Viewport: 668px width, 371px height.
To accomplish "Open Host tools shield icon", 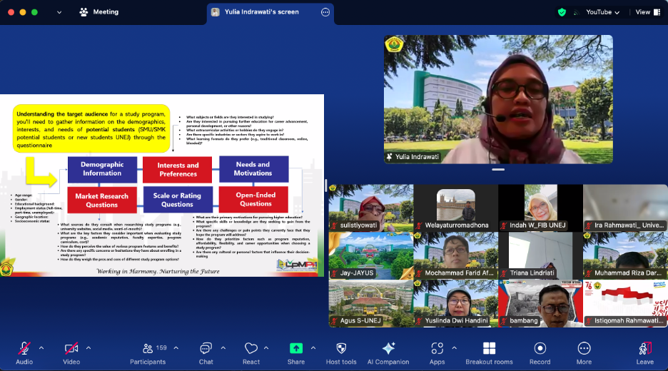I will [x=340, y=352].
